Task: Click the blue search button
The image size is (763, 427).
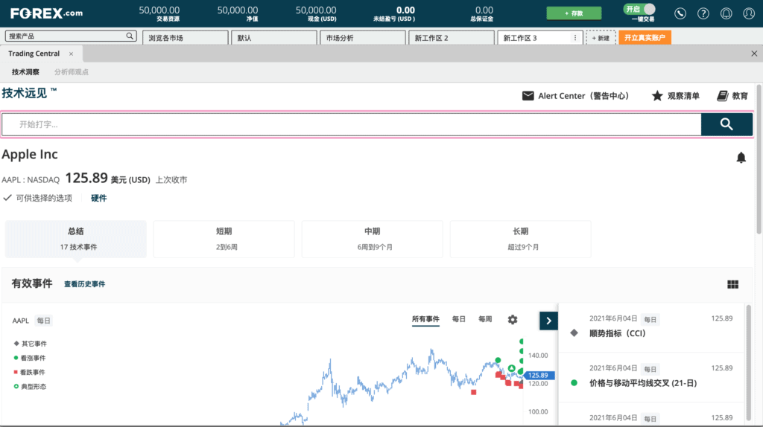Action: click(726, 124)
